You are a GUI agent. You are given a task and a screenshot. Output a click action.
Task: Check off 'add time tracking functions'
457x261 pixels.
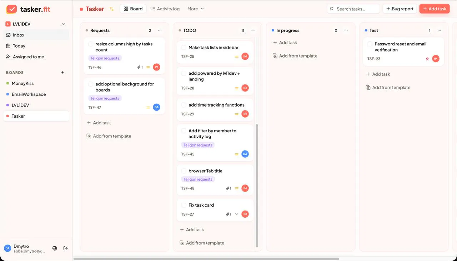[184, 105]
